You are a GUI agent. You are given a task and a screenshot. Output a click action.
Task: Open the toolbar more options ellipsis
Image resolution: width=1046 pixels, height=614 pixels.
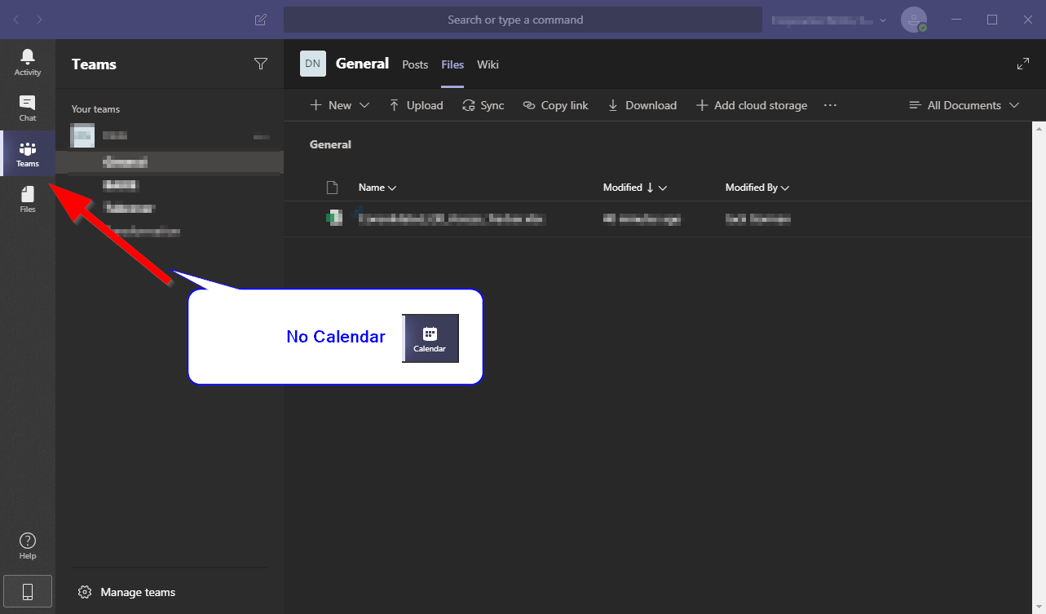click(830, 105)
